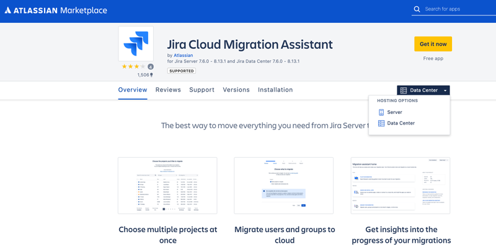The height and width of the screenshot is (252, 496).
Task: Click the SUPPORTED badge
Action: (182, 71)
